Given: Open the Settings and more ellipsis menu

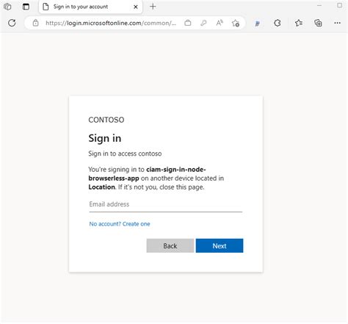Looking at the screenshot, I should click(337, 23).
